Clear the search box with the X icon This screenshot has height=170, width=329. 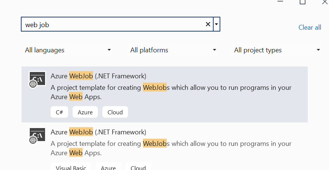208,24
